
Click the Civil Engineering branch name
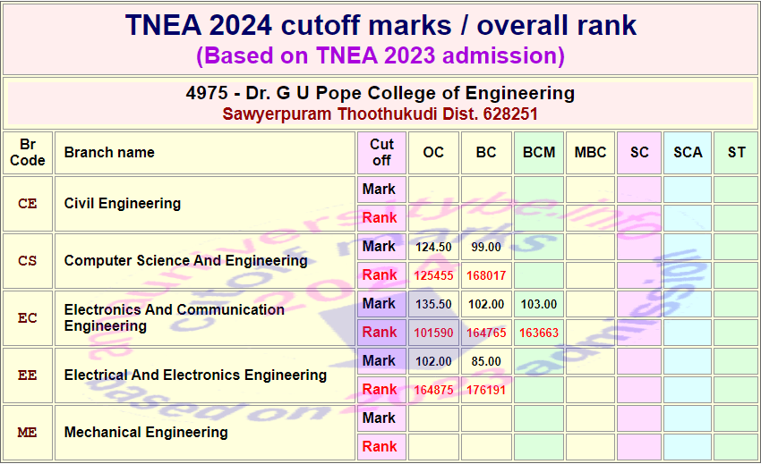pos(123,204)
